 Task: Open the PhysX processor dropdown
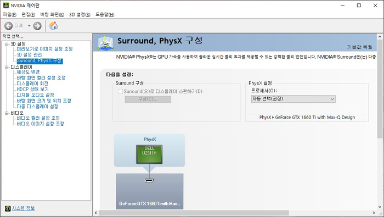click(293, 99)
